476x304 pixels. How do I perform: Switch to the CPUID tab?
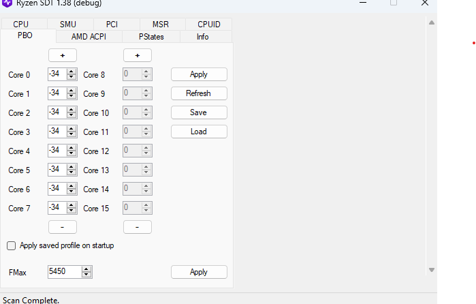209,24
